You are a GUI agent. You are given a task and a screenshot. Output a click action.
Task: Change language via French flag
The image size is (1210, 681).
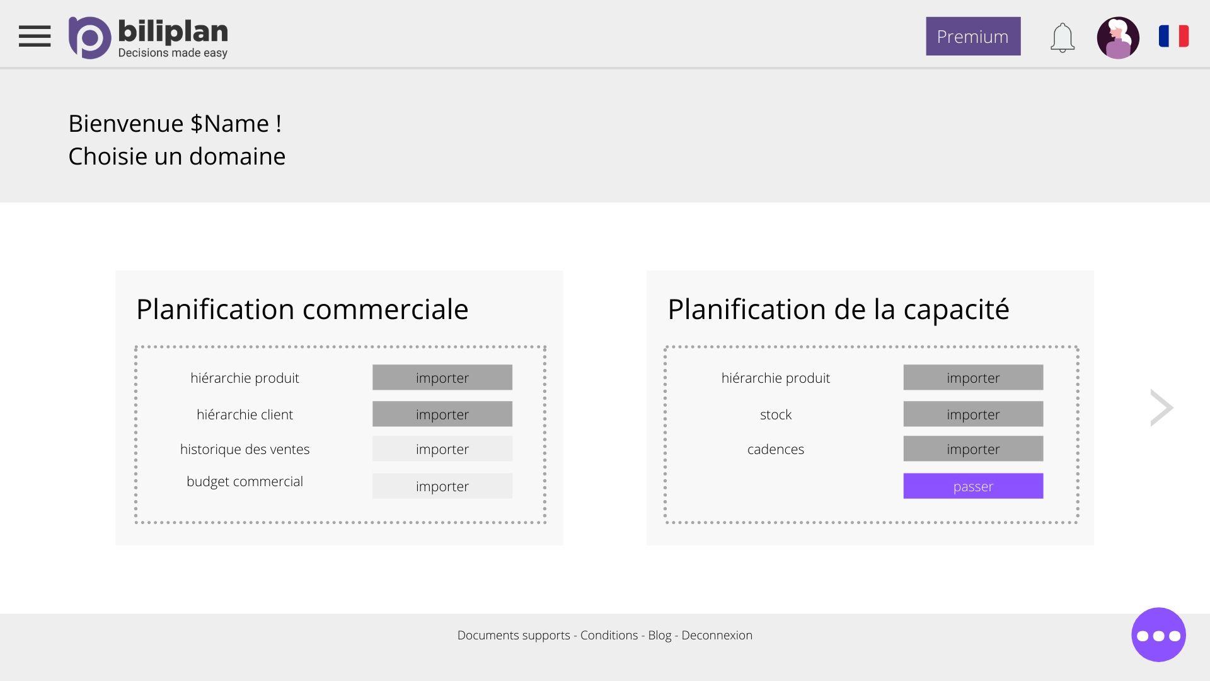click(1173, 36)
